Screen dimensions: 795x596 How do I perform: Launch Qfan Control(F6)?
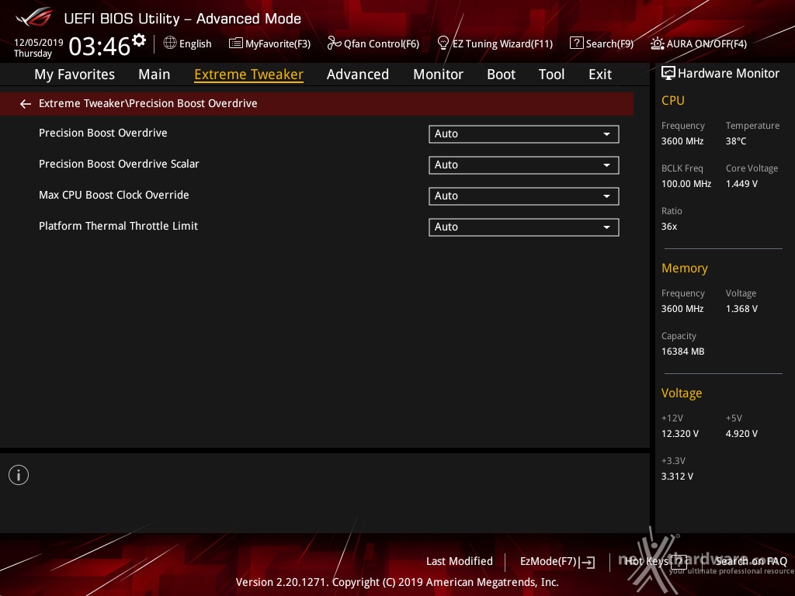tap(381, 44)
